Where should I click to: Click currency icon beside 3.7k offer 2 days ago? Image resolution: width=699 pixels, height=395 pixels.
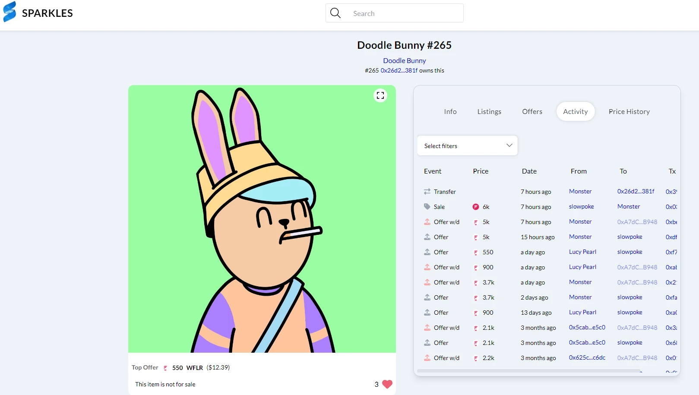pos(476,297)
